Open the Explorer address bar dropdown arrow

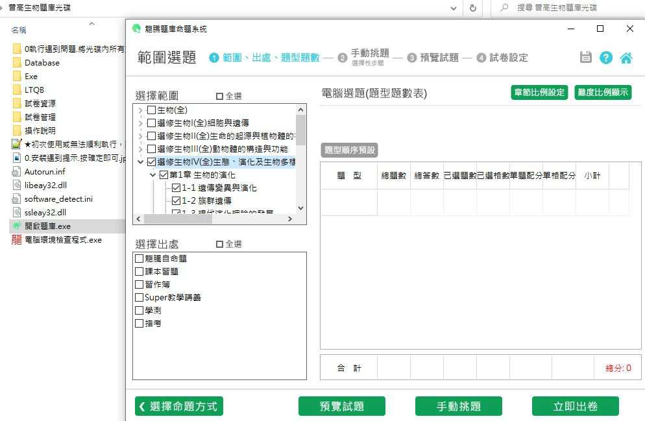(x=454, y=8)
